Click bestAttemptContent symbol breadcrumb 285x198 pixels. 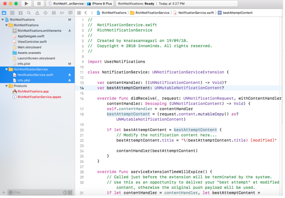[235, 13]
